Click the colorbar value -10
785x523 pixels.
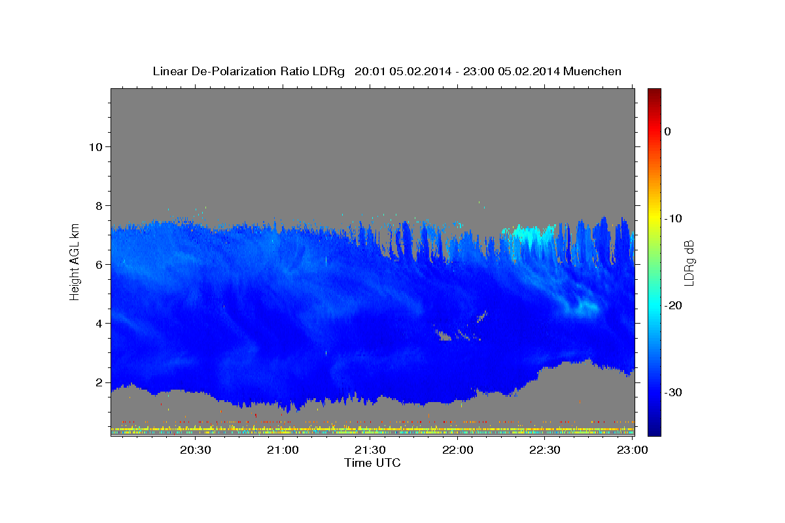[673, 218]
